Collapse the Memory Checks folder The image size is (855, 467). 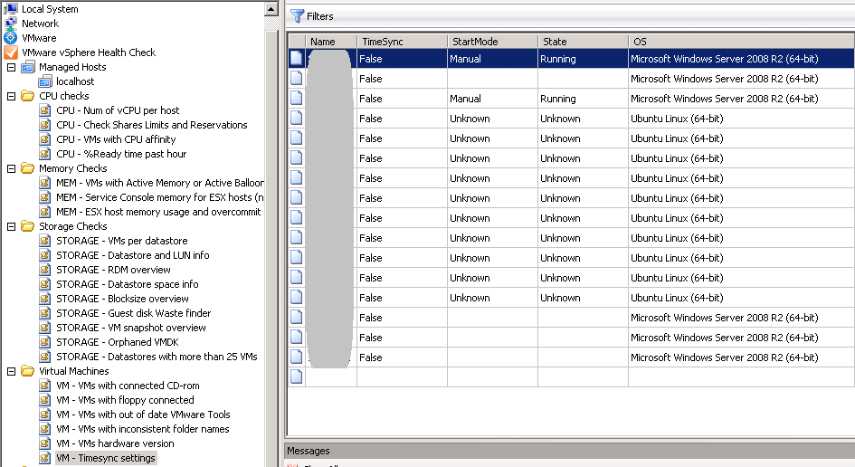(x=11, y=168)
